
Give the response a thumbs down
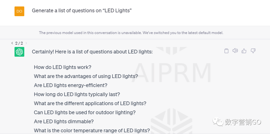(x=253, y=51)
